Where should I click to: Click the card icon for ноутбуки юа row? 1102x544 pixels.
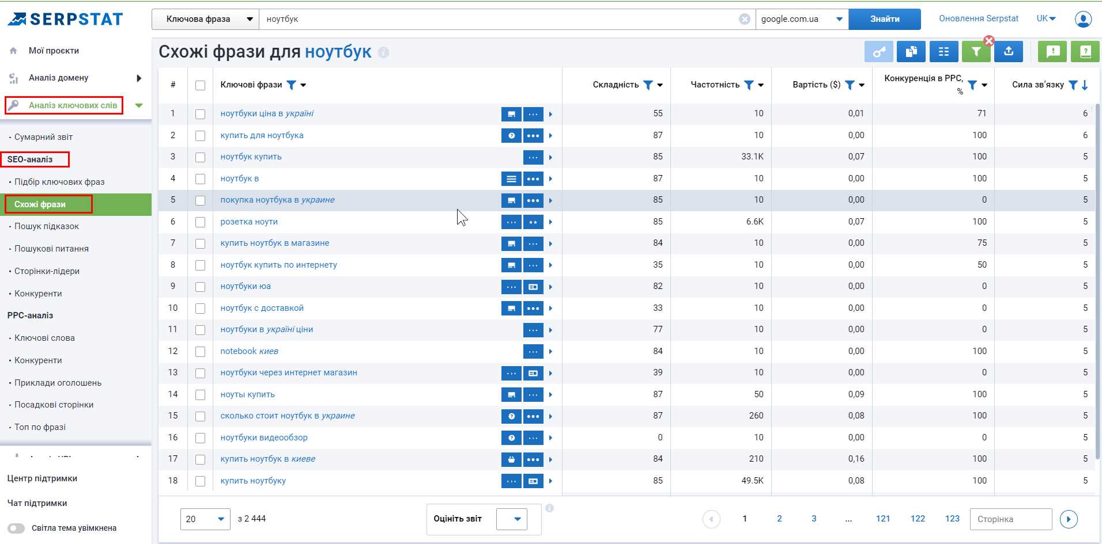[533, 287]
